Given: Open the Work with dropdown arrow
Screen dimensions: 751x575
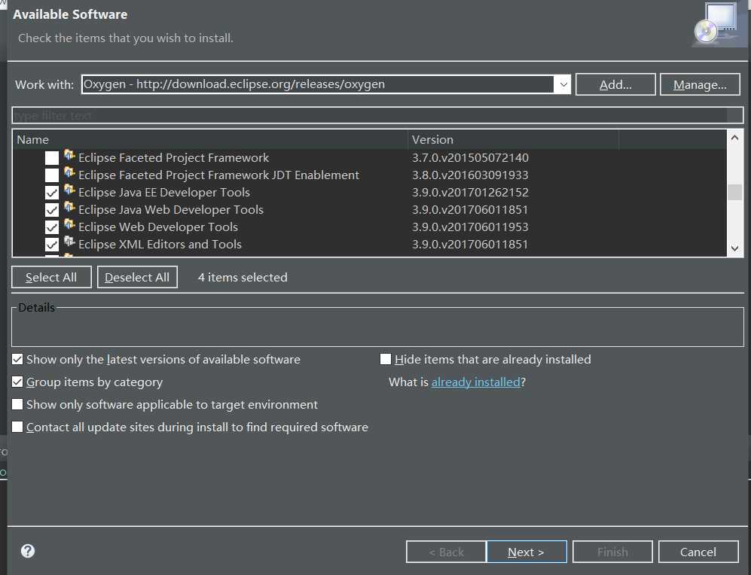Looking at the screenshot, I should pyautogui.click(x=563, y=85).
